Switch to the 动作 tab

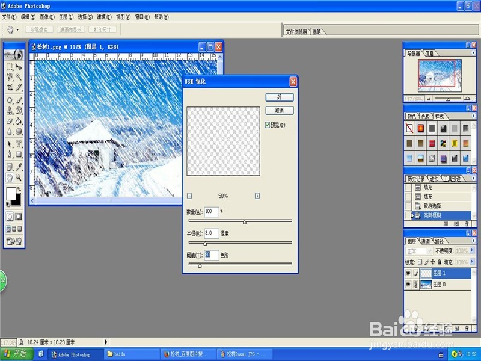coord(434,179)
